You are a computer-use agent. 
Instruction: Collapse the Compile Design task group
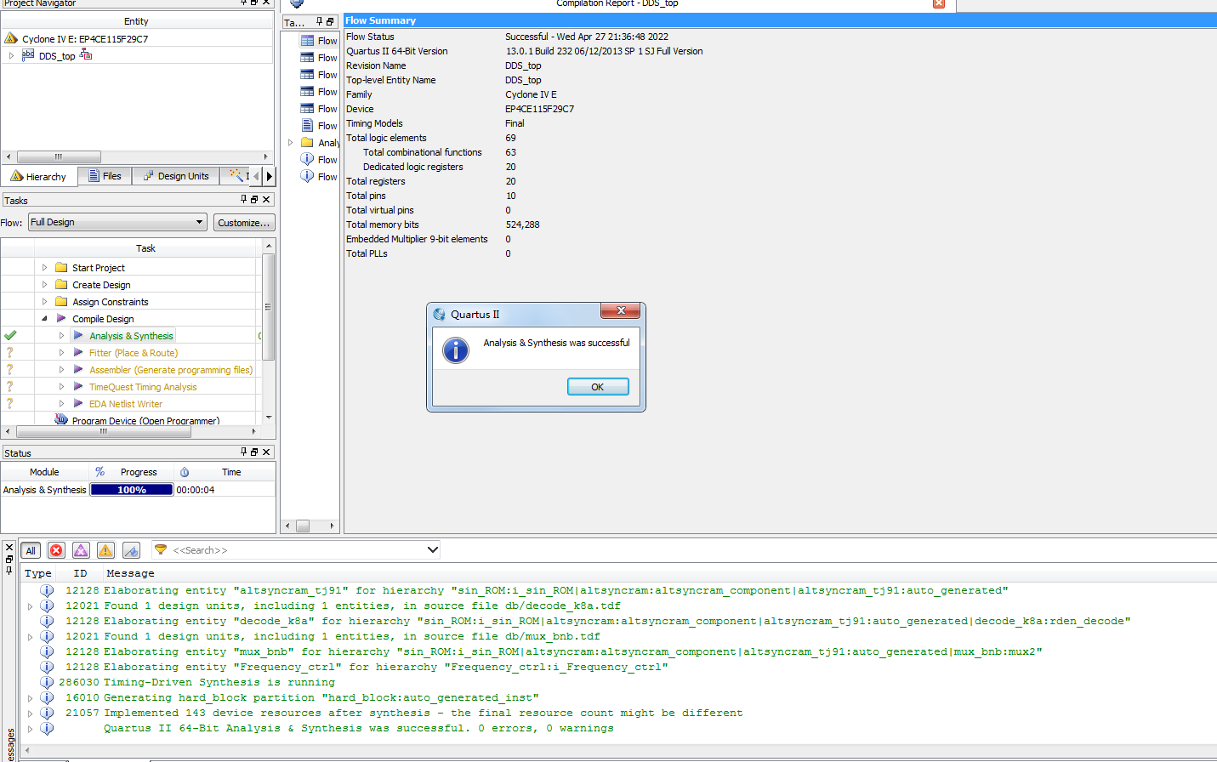click(x=44, y=318)
